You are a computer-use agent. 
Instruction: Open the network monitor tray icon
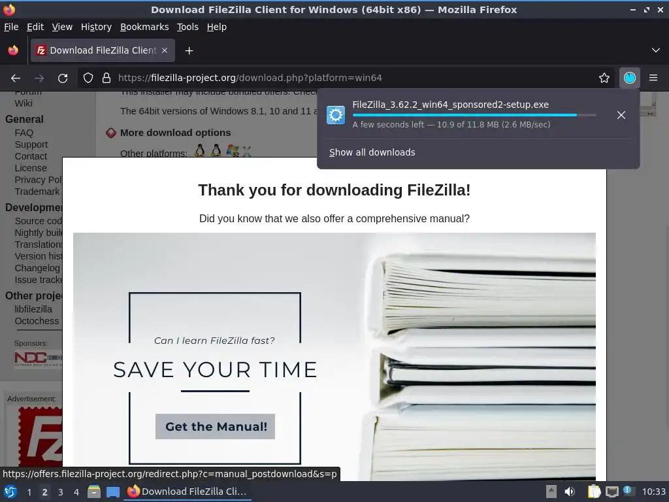pyautogui.click(x=612, y=492)
